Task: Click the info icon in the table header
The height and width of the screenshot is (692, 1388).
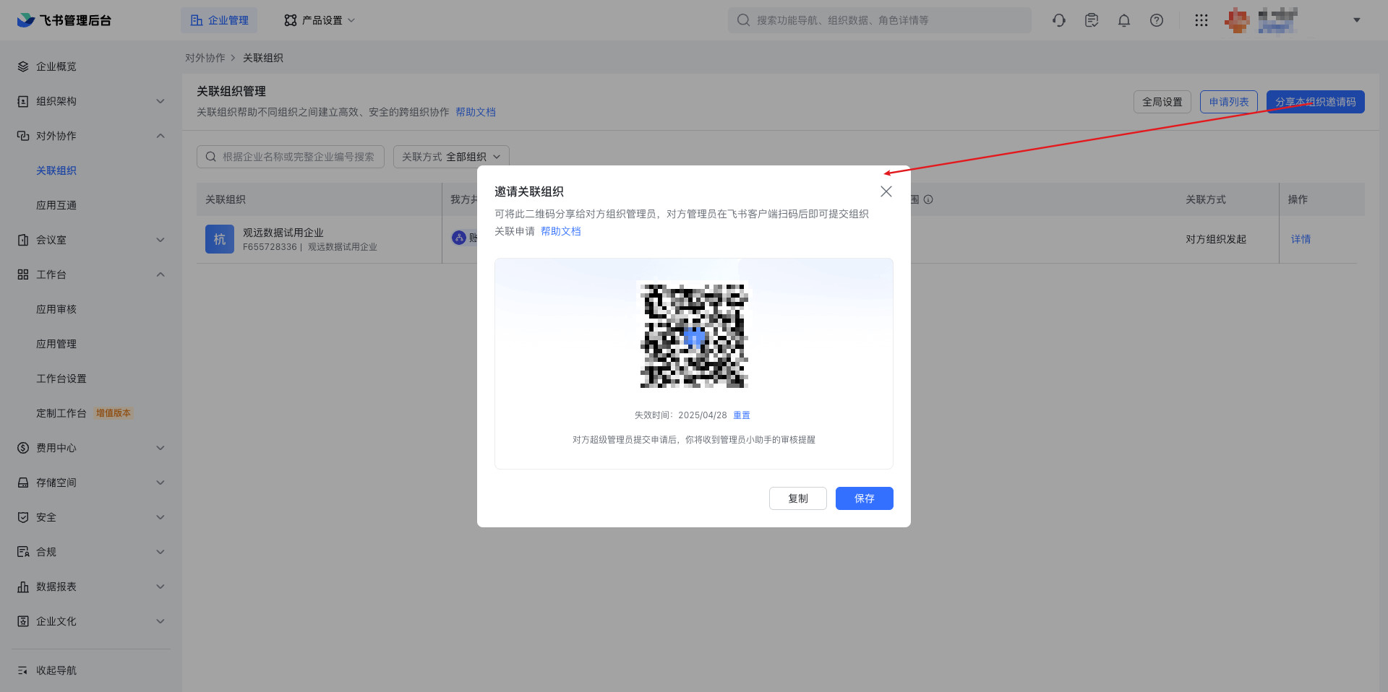Action: [928, 199]
